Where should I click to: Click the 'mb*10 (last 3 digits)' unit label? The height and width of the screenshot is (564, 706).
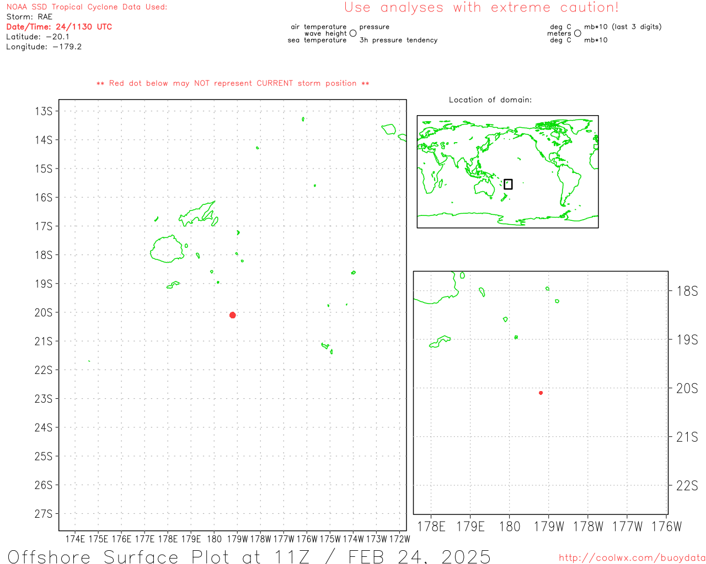(x=623, y=26)
